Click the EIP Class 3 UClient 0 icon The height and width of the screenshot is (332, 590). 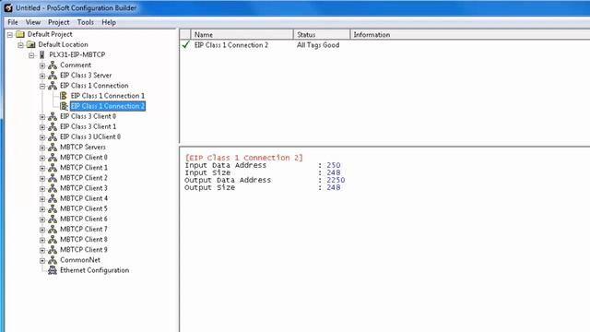tap(53, 136)
